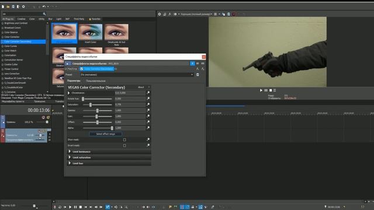This screenshot has height=210, width=374.
Task: Select the Color plug-in tab
Action: point(32,19)
